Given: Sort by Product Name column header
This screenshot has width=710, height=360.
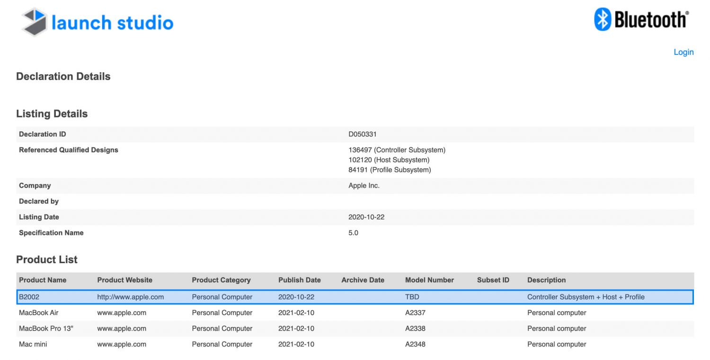Looking at the screenshot, I should (x=43, y=280).
